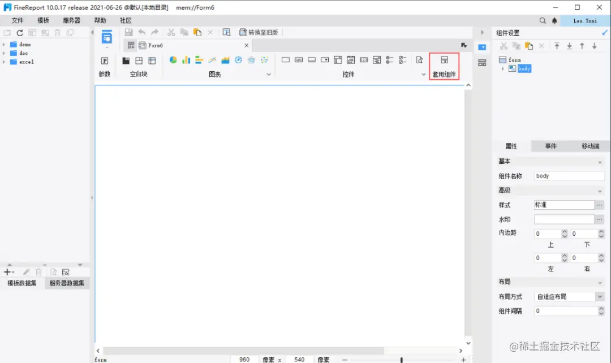Select the number input widget icon

click(x=364, y=59)
